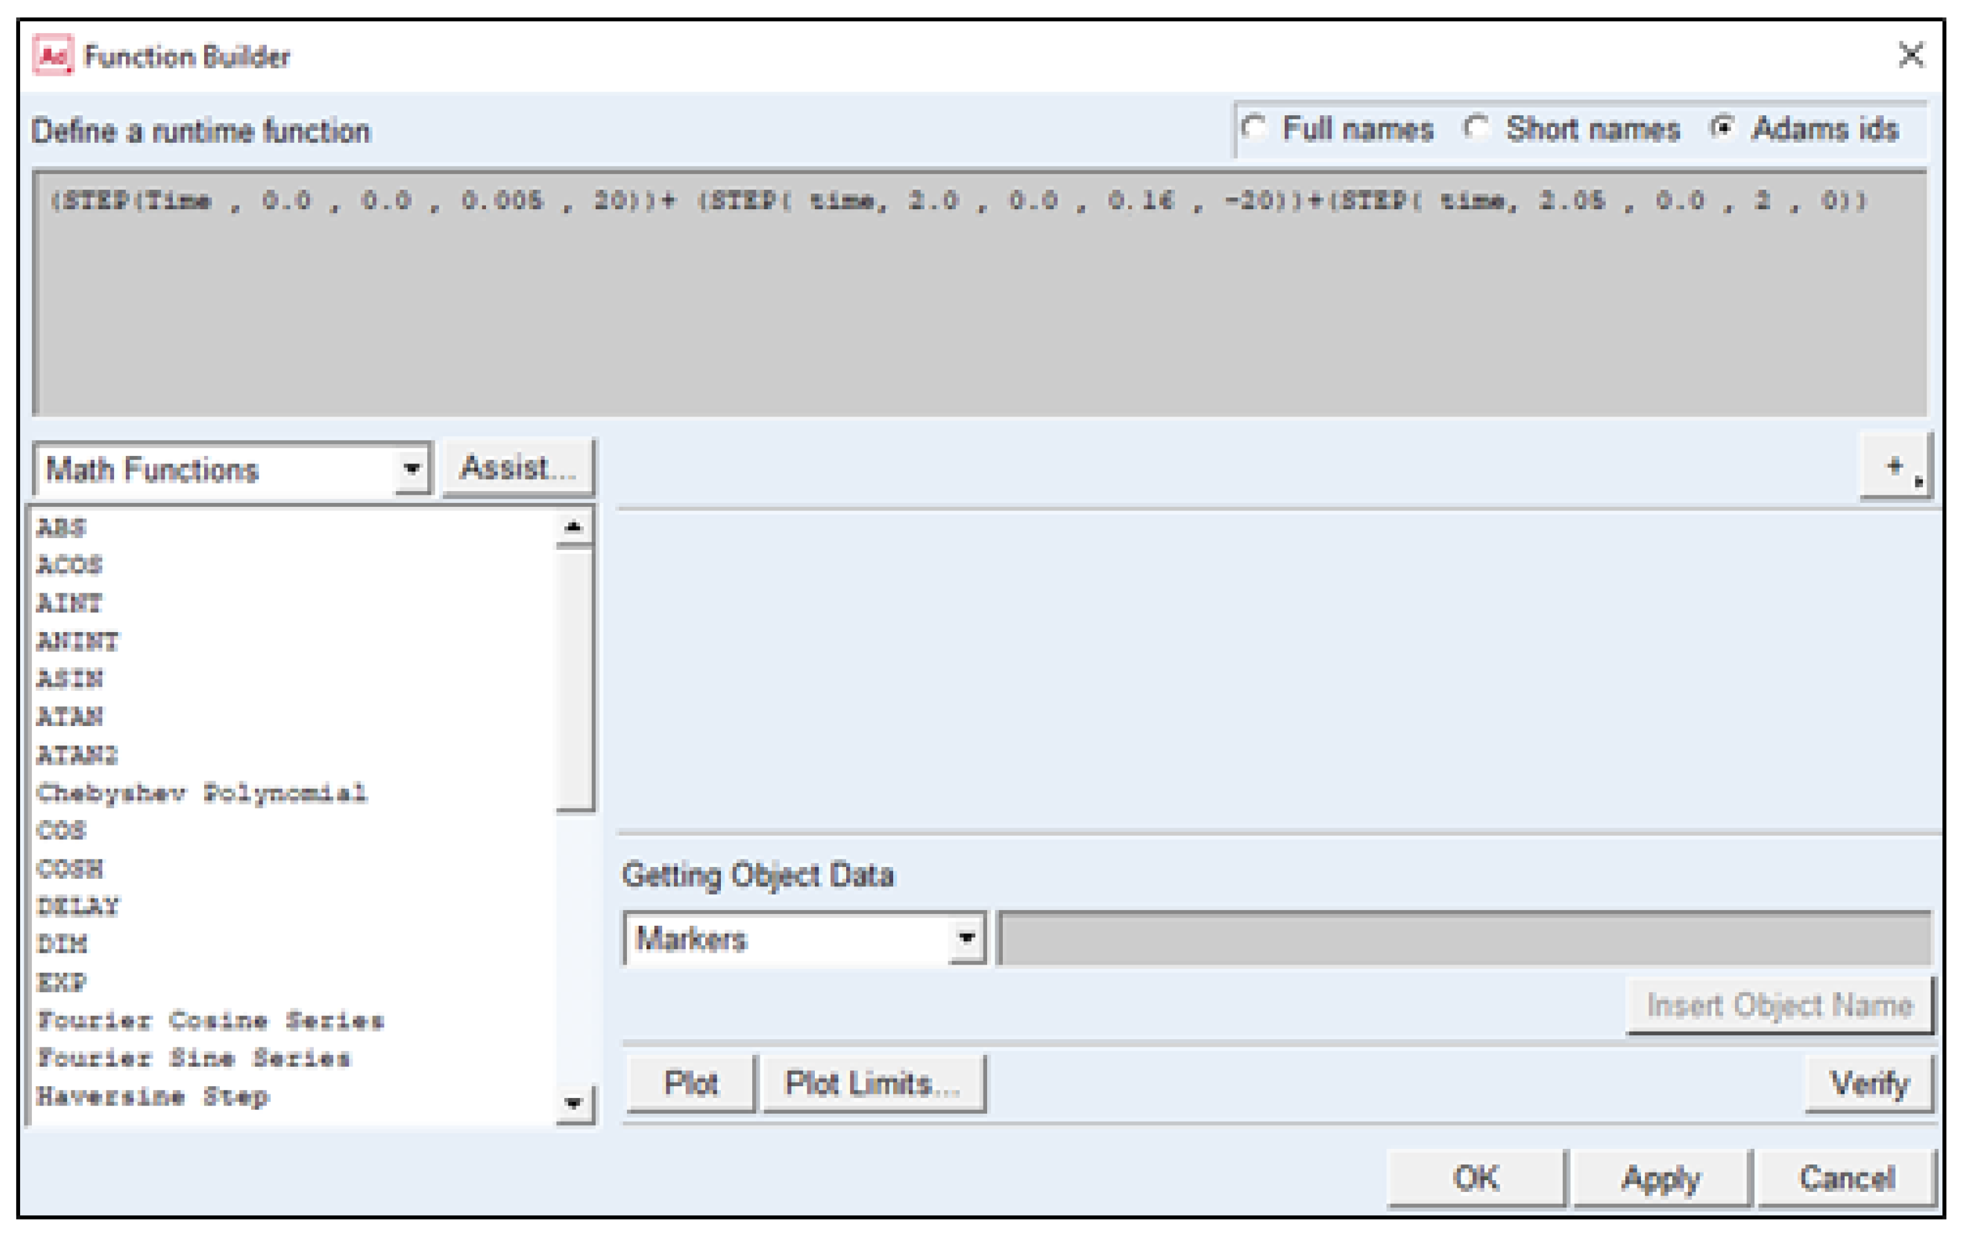The image size is (1963, 1239).
Task: Click the Verify button
Action: 1869,1084
